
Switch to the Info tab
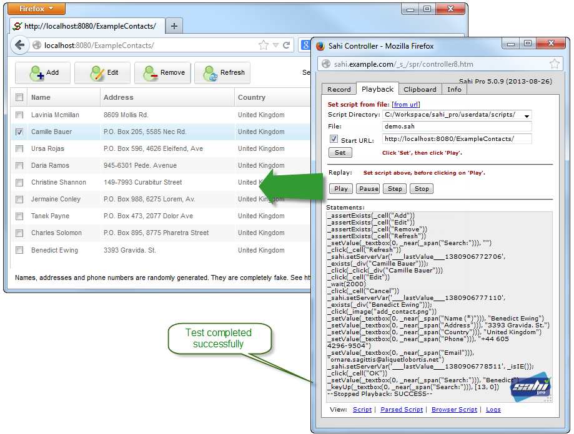pyautogui.click(x=454, y=89)
